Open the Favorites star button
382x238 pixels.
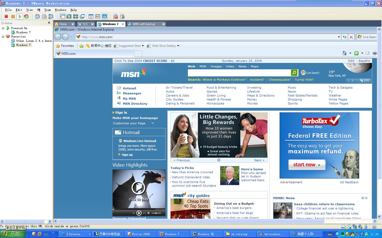[65, 46]
